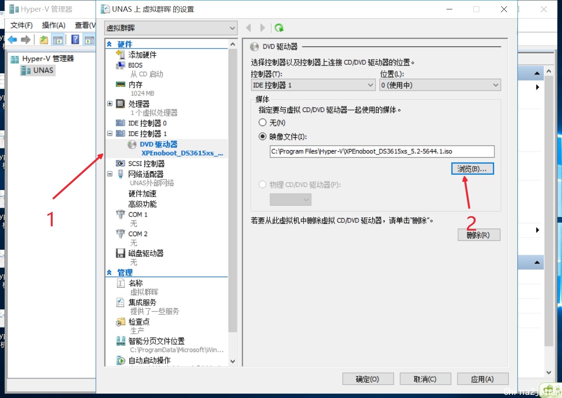Click the settings tree scrollbar up arrow
Image resolution: width=562 pixels, height=398 pixels.
tap(233, 44)
